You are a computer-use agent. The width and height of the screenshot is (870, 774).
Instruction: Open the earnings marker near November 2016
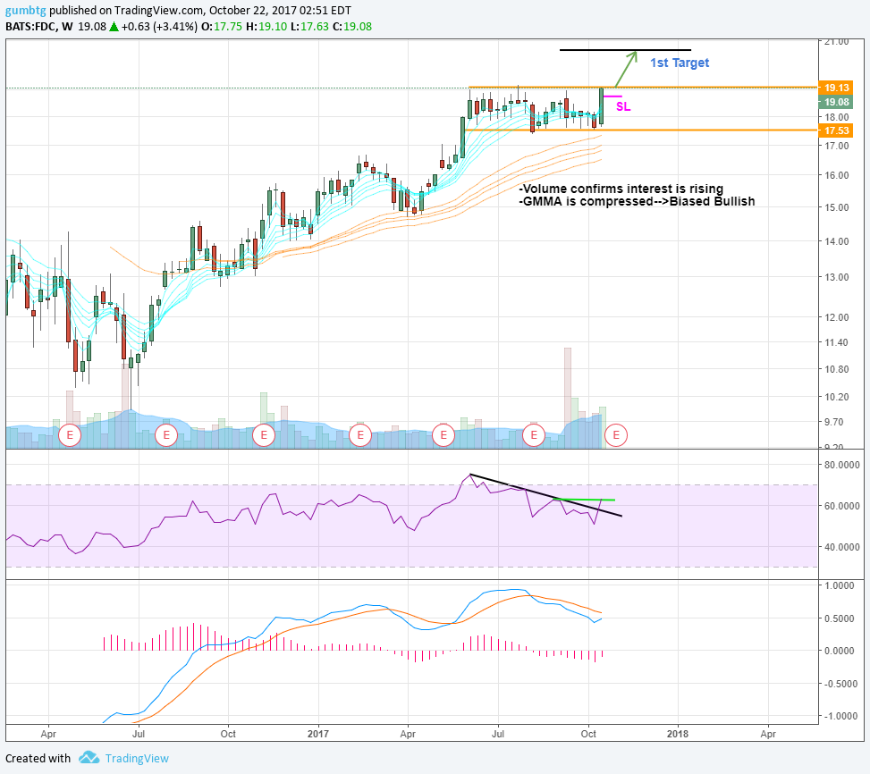tap(264, 435)
